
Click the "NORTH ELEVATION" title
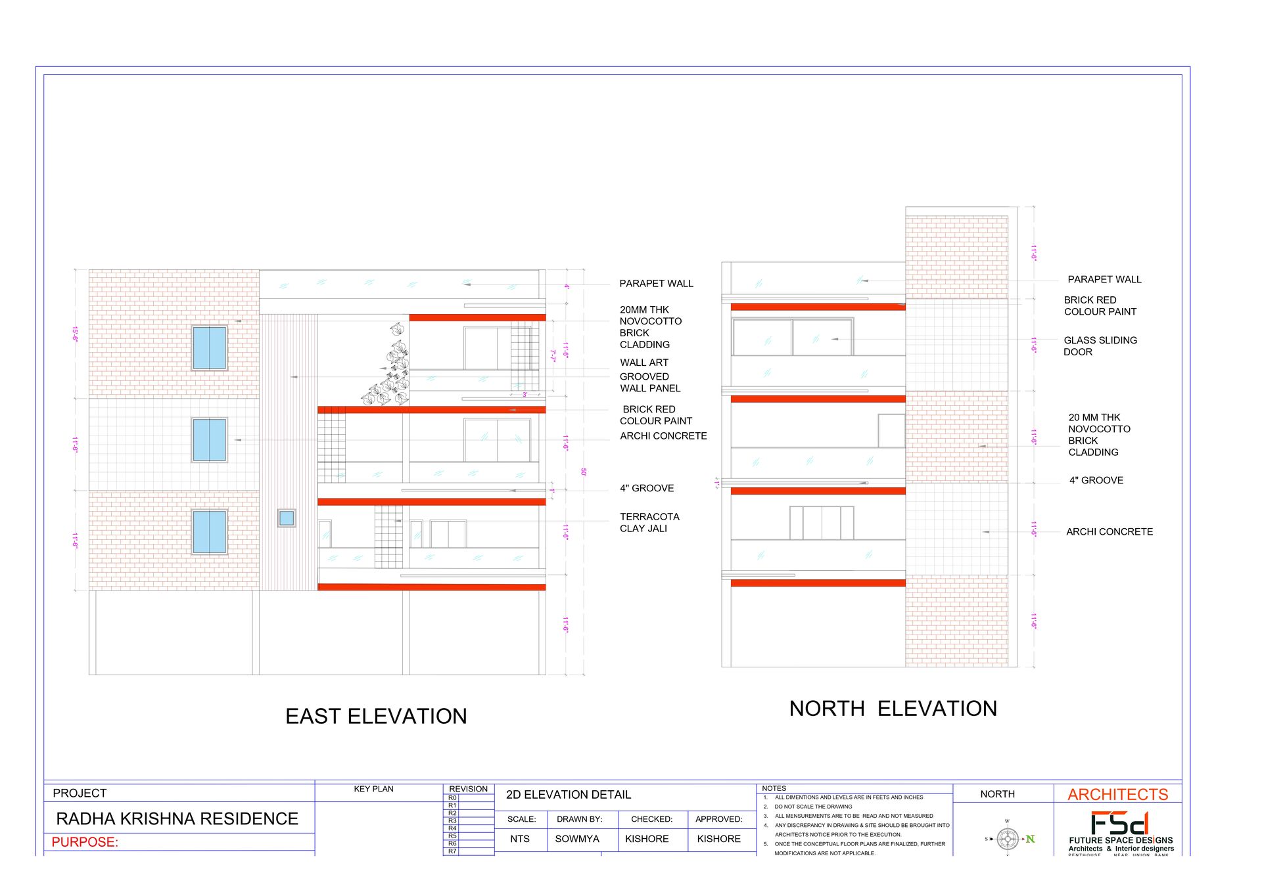click(x=893, y=708)
